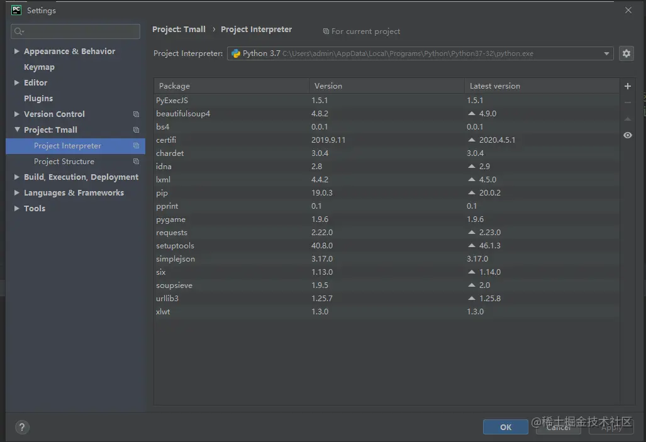Open Project Structure settings

(64, 162)
